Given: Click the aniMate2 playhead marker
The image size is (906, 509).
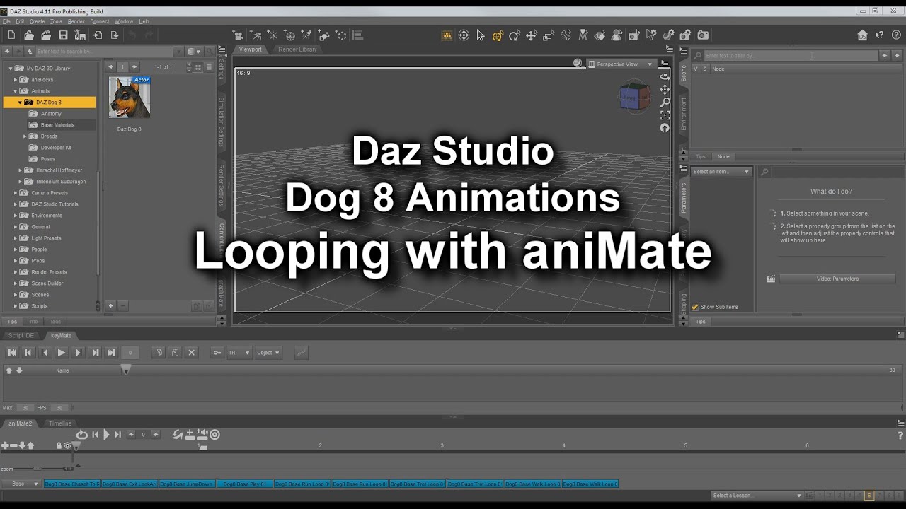Looking at the screenshot, I should (x=76, y=445).
